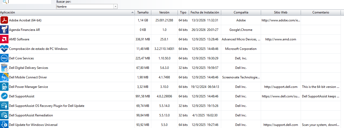The width and height of the screenshot is (344, 128).
Task: Open the 'Buscar por' Nombre dropdown
Action: [87, 7]
